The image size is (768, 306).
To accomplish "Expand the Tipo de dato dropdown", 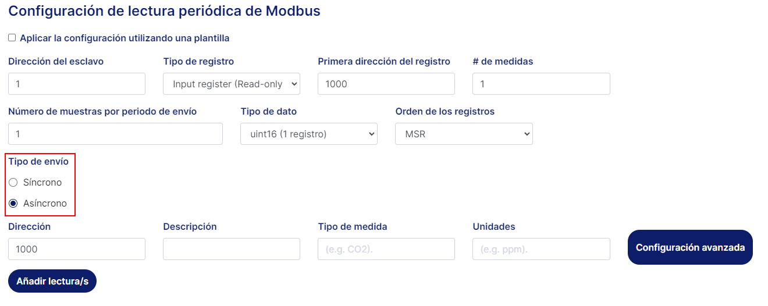I will point(308,134).
